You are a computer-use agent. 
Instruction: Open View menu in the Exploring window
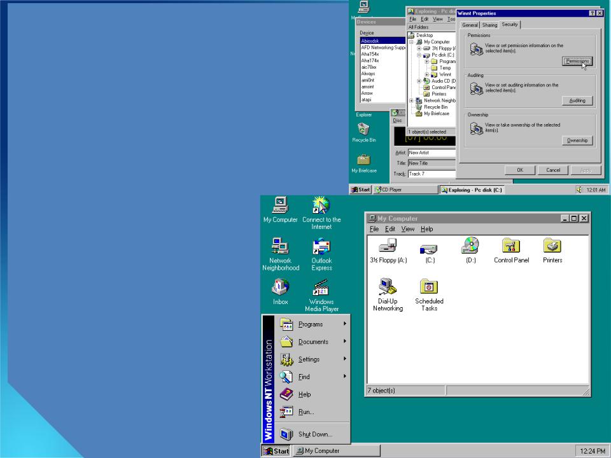click(x=438, y=19)
